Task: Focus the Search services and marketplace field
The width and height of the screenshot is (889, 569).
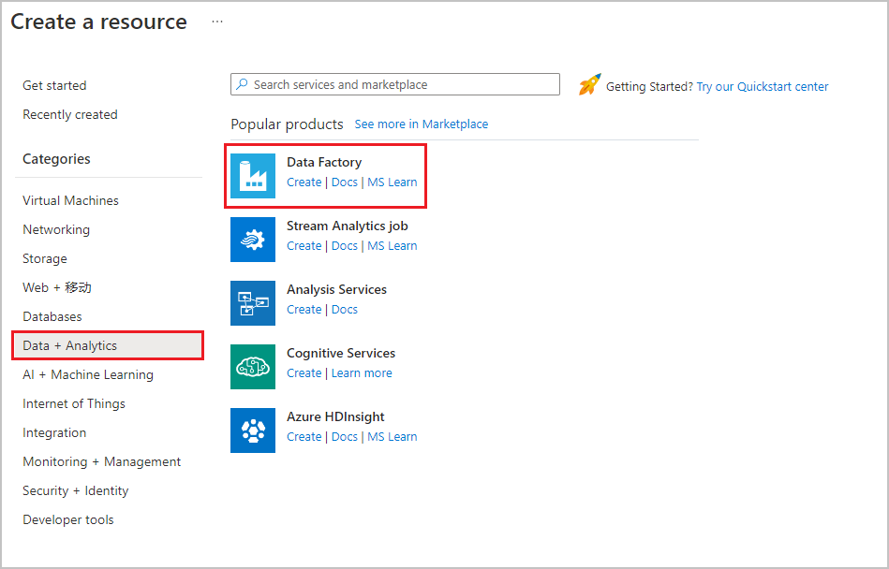Action: 403,84
